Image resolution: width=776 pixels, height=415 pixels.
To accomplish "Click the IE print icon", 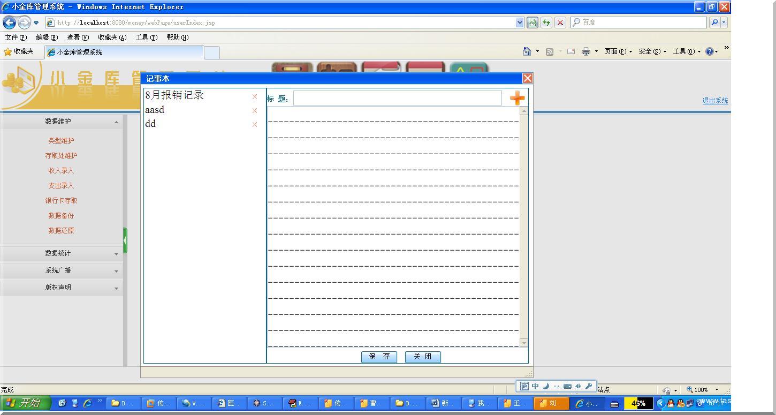I will tap(586, 51).
